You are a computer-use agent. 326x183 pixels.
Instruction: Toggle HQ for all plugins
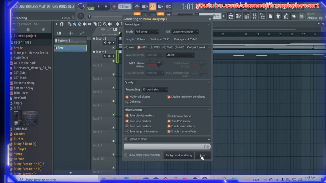(138, 97)
